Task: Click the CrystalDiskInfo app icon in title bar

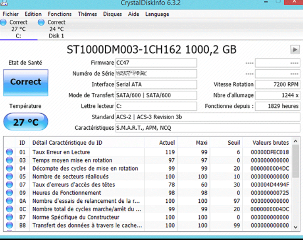Action: [3, 2]
